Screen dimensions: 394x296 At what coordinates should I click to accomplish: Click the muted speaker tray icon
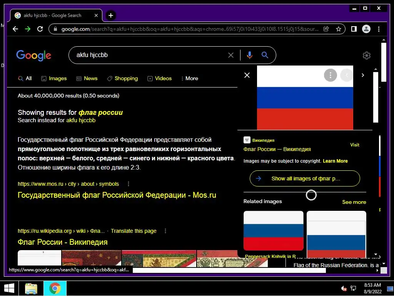(x=344, y=288)
